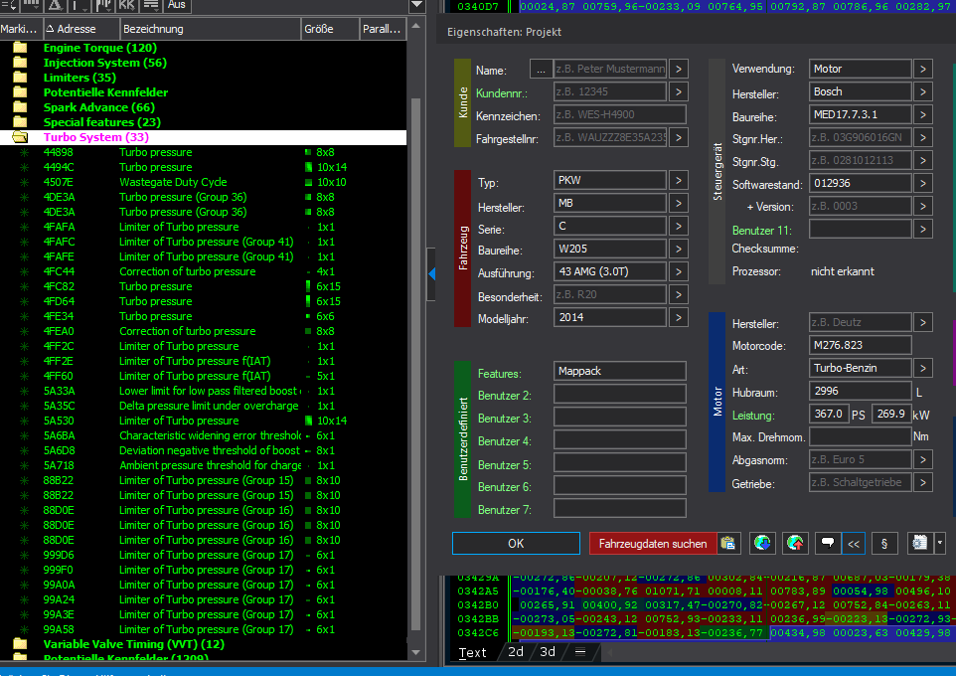The height and width of the screenshot is (676, 956).
Task: Switch to the 2d tab
Action: [516, 652]
